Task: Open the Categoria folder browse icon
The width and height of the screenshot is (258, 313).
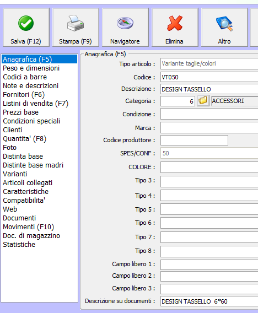Action: [x=203, y=101]
